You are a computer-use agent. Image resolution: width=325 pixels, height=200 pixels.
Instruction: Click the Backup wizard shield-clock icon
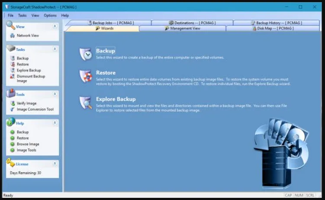(86, 54)
